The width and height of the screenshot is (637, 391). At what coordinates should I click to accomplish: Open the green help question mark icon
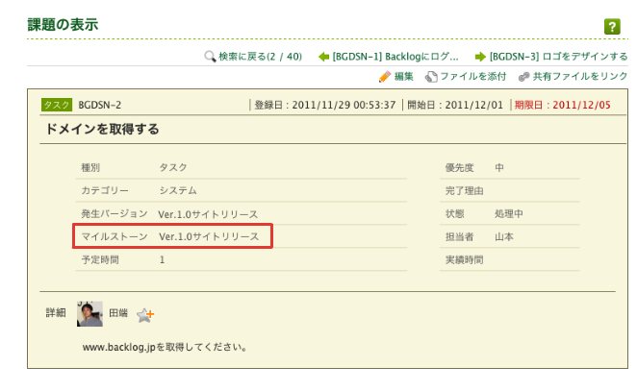pos(612,27)
